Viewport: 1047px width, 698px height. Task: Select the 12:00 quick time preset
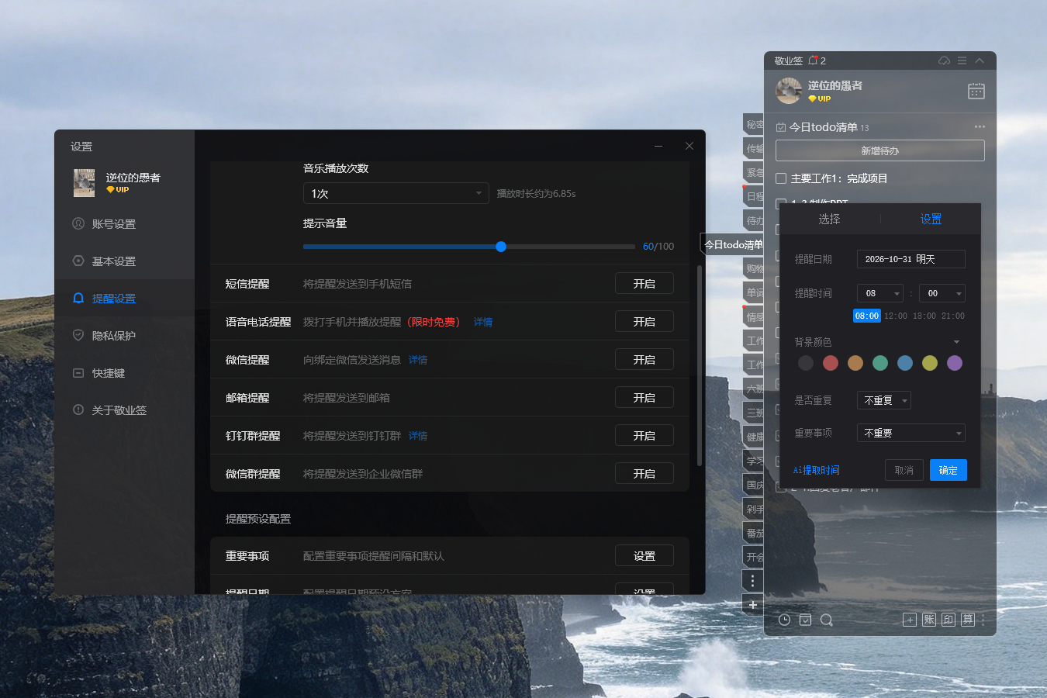(896, 316)
